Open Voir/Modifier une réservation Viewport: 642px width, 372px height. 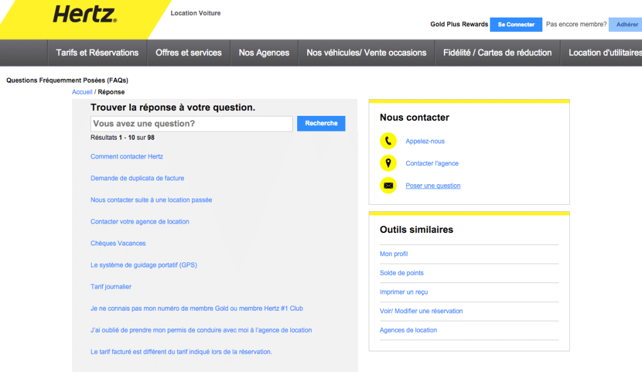[x=421, y=311]
